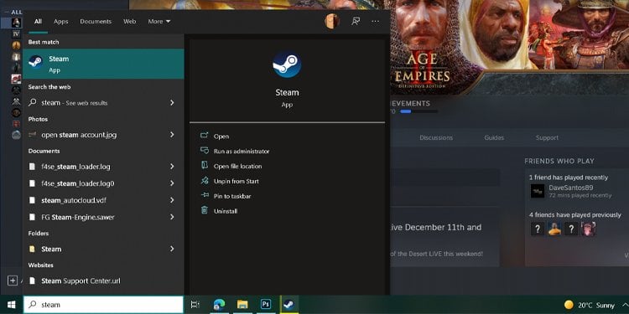Click the f4se_steam_loader.log file icon
This screenshot has height=314, width=629.
(x=32, y=167)
